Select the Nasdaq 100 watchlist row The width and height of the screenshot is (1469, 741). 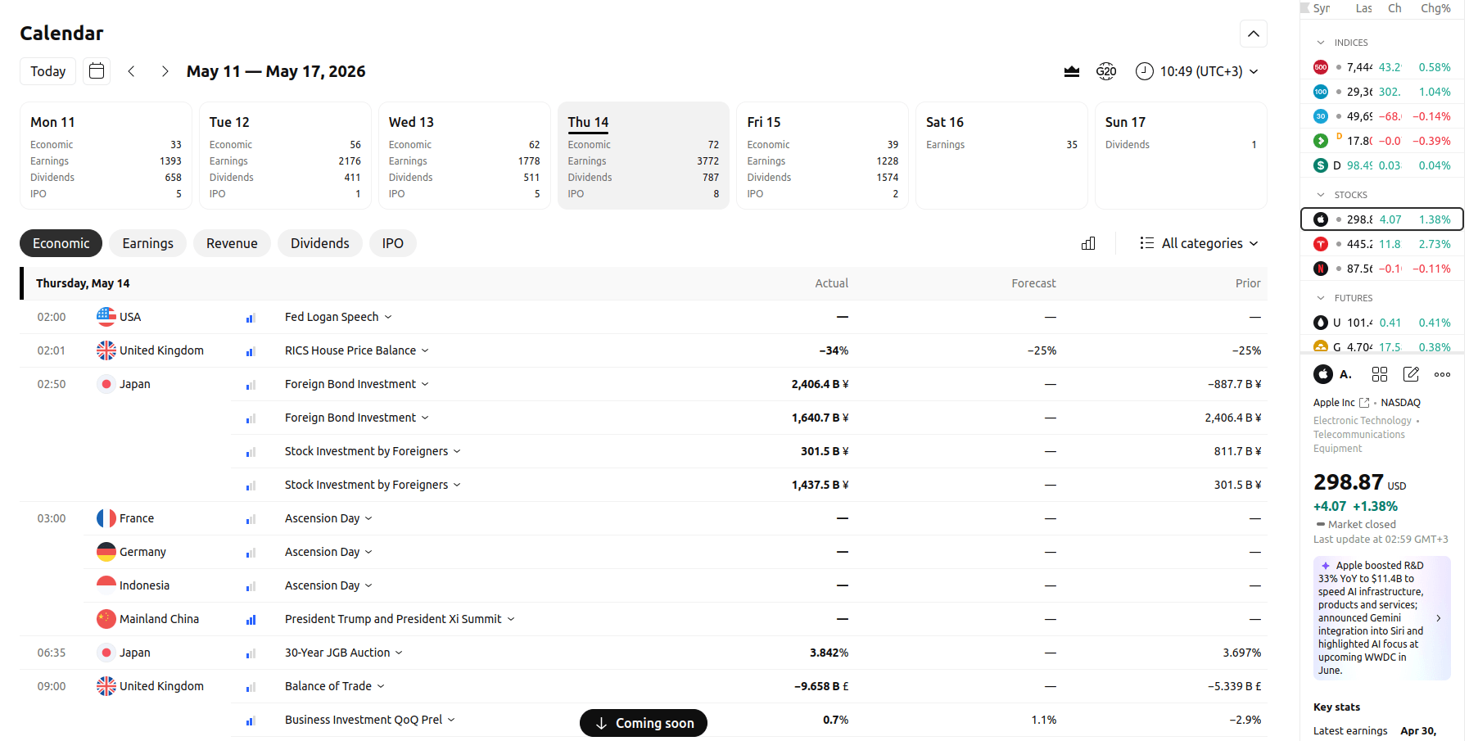click(x=1382, y=92)
